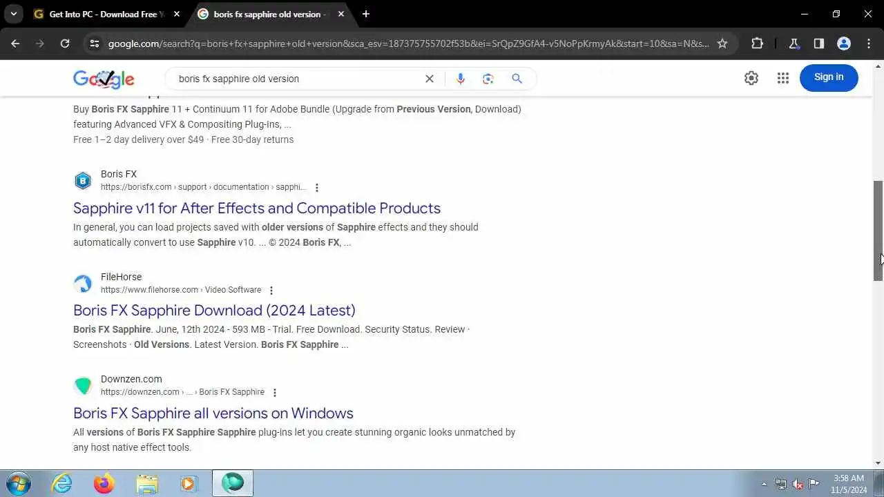The image size is (884, 497).
Task: Switch to the boris fx sapphire old version tab
Action: click(271, 14)
